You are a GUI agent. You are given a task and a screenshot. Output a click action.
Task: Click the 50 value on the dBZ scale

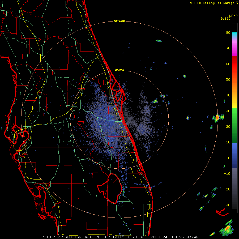(x=228, y=80)
